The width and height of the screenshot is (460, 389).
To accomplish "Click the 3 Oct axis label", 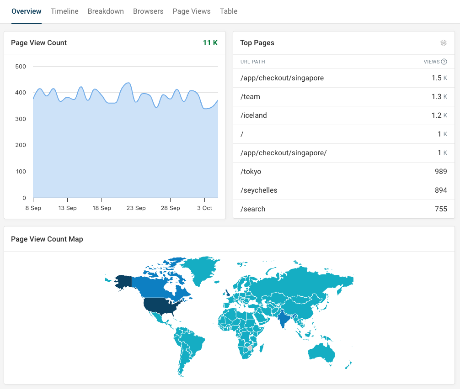I will coord(204,208).
